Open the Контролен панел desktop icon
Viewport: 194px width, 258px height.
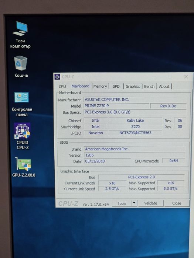click(x=22, y=104)
